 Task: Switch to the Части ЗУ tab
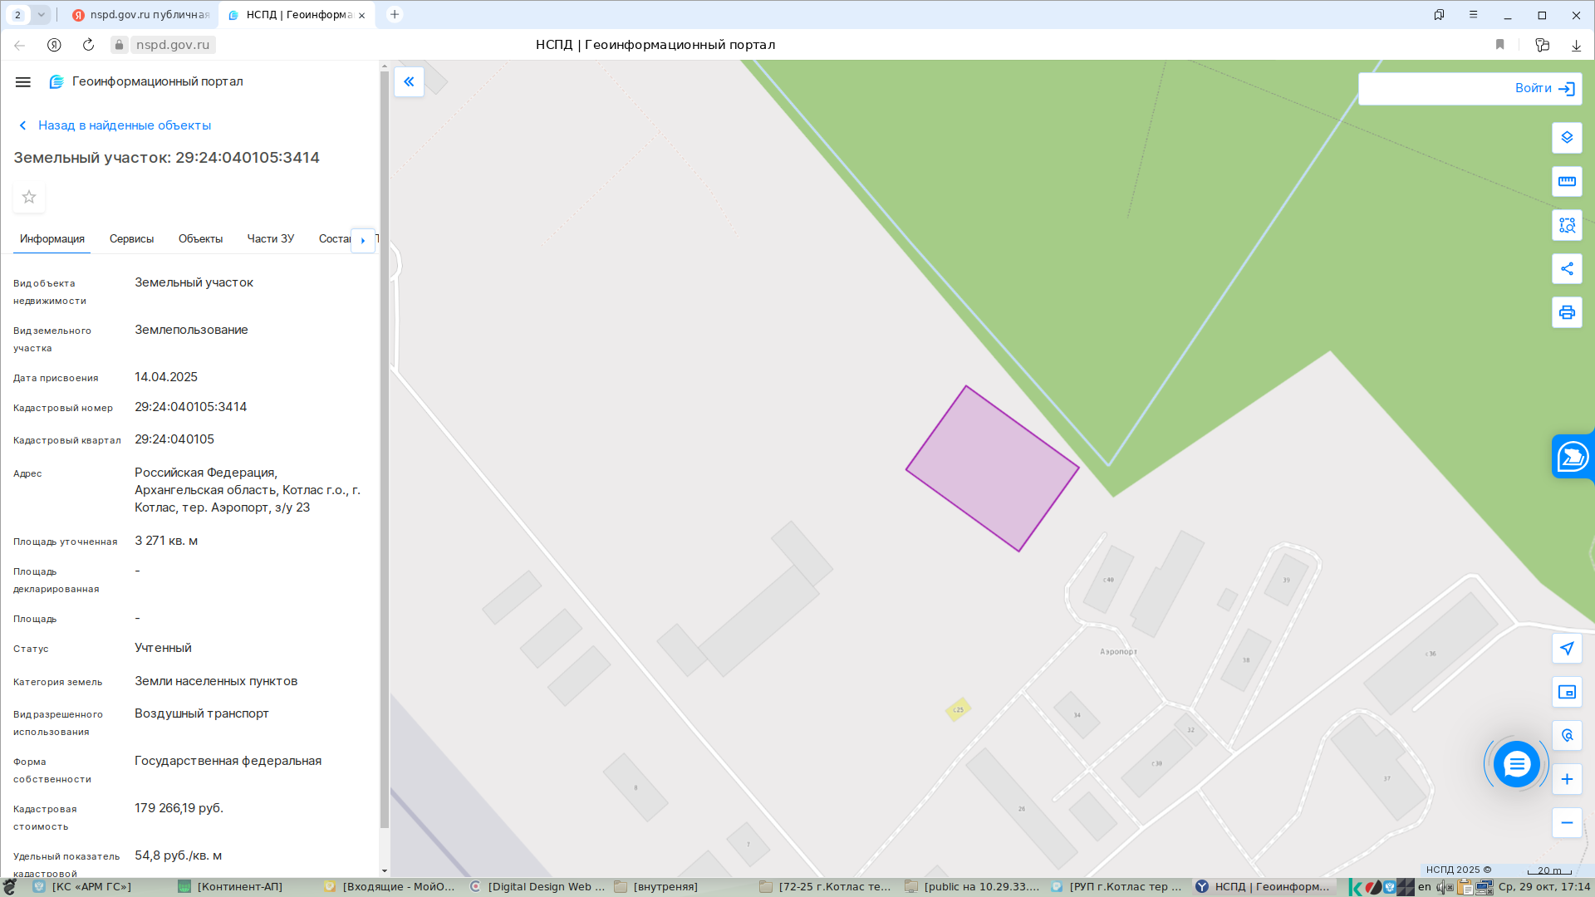coord(271,239)
